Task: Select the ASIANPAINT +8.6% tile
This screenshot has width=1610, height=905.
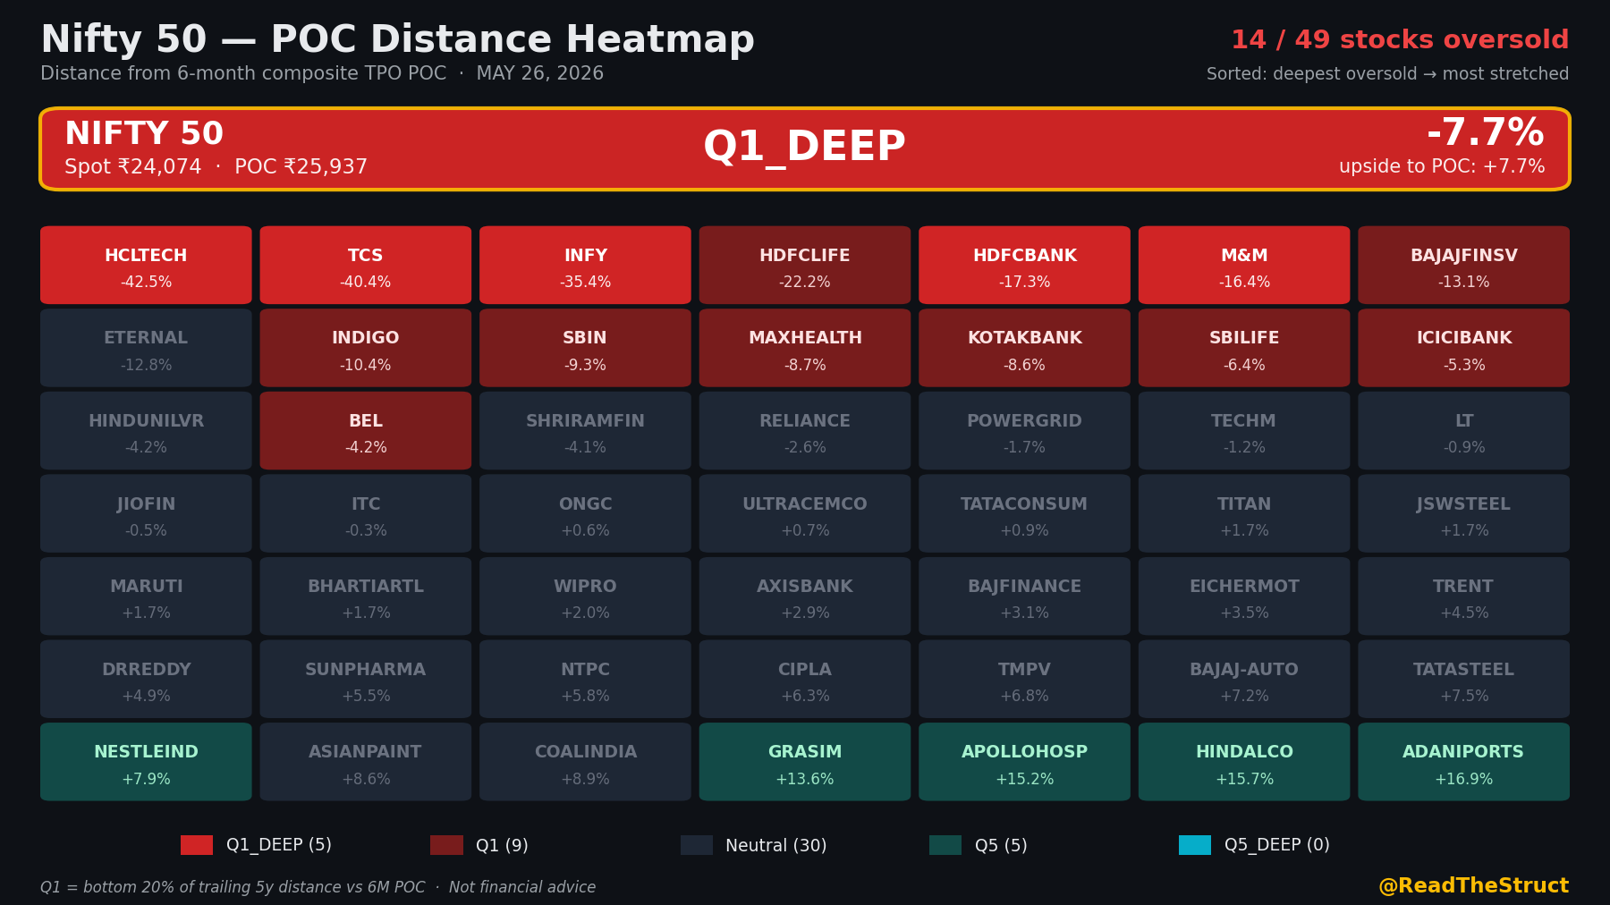Action: pyautogui.click(x=366, y=762)
